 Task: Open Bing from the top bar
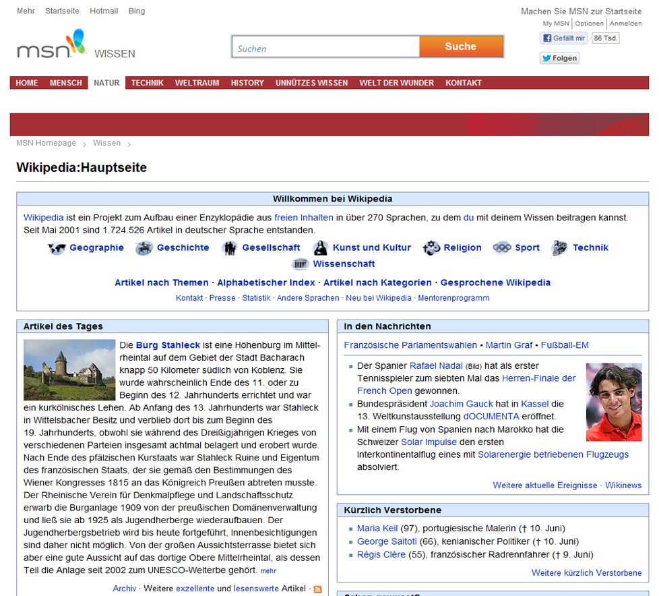pos(137,11)
